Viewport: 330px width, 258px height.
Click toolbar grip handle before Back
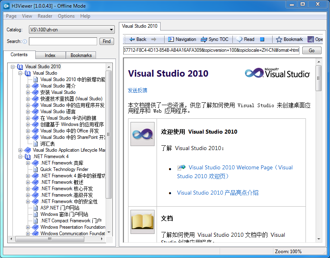[x=125, y=39]
